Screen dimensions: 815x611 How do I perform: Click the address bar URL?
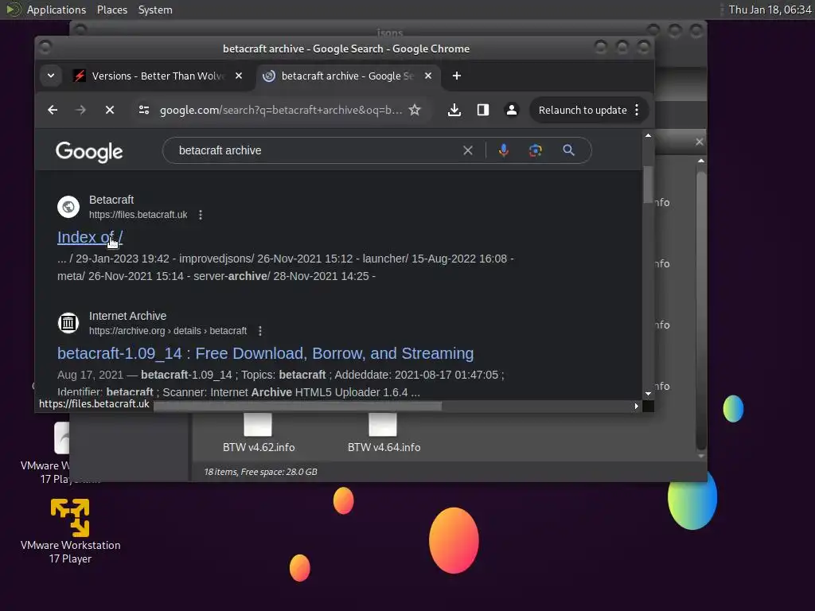point(281,110)
